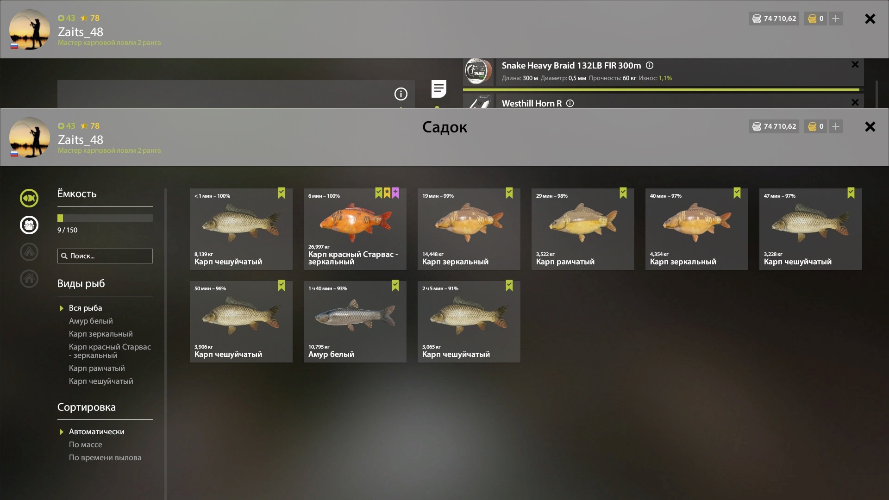Click the keepnet capacity progress bar
Screen dimensions: 889x500
click(105, 218)
